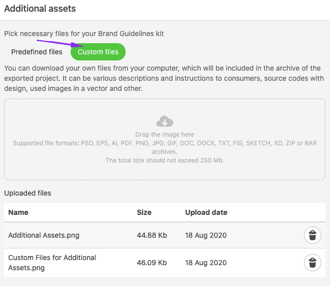The height and width of the screenshot is (286, 330).
Task: Click the Supported file formats line
Action: click(x=165, y=147)
